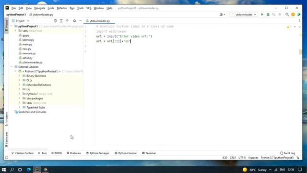The width and height of the screenshot is (307, 173).
Task: Start debugging with the bug icon
Action: coord(268,14)
